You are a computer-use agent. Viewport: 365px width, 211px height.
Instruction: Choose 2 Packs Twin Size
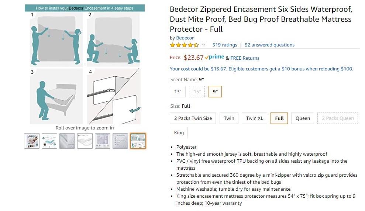coord(193,118)
